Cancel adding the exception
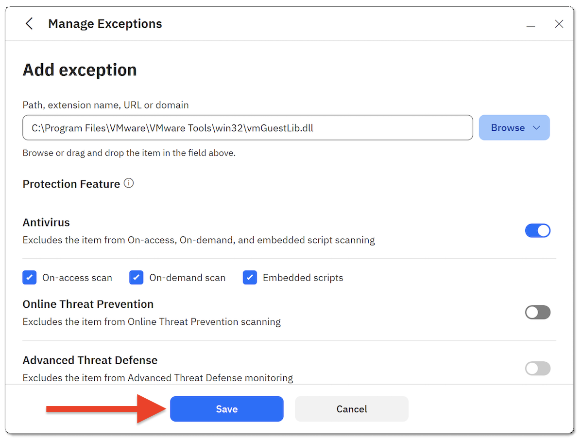The height and width of the screenshot is (442, 583). (x=351, y=408)
